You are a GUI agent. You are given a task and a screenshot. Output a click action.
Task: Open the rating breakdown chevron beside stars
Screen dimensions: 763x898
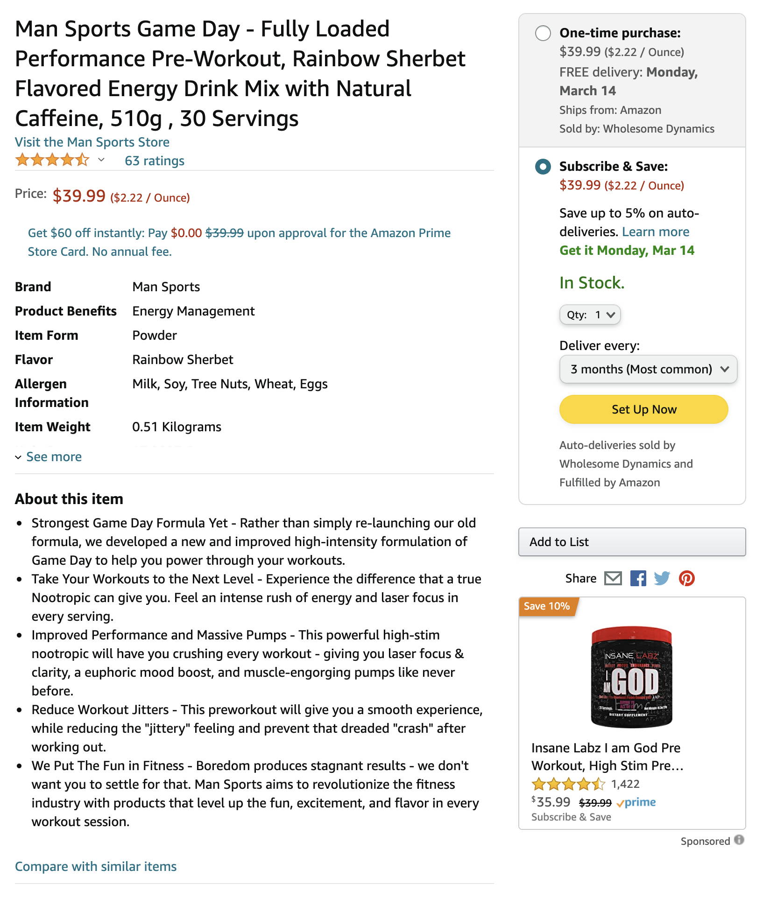tap(101, 160)
